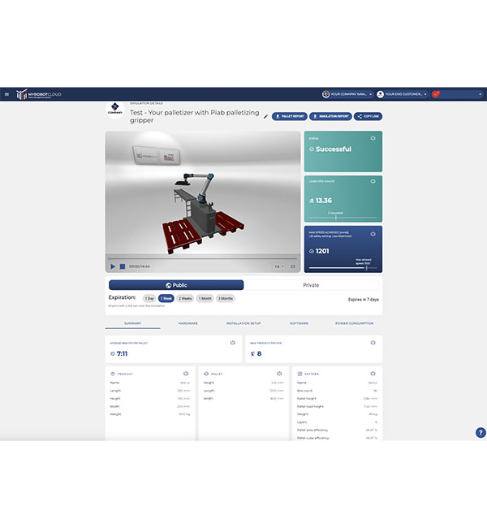Click the 00:00/14:44 playback time

tap(140, 266)
